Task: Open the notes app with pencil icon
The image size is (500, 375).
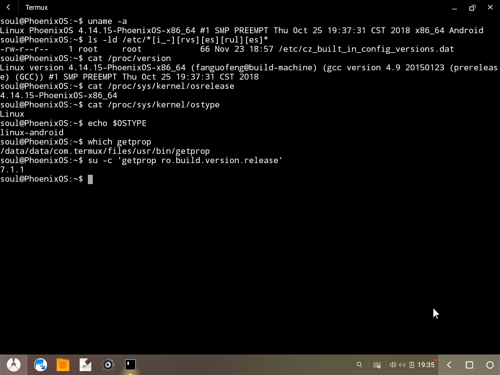Action: point(85,364)
